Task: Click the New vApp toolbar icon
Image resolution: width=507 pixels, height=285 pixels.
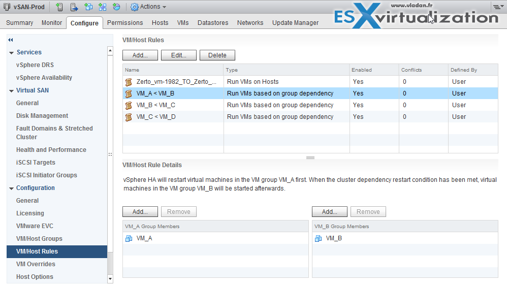Action: point(103,7)
